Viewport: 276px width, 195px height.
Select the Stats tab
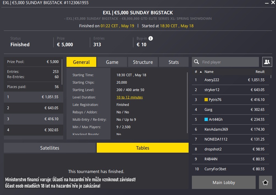(x=174, y=62)
